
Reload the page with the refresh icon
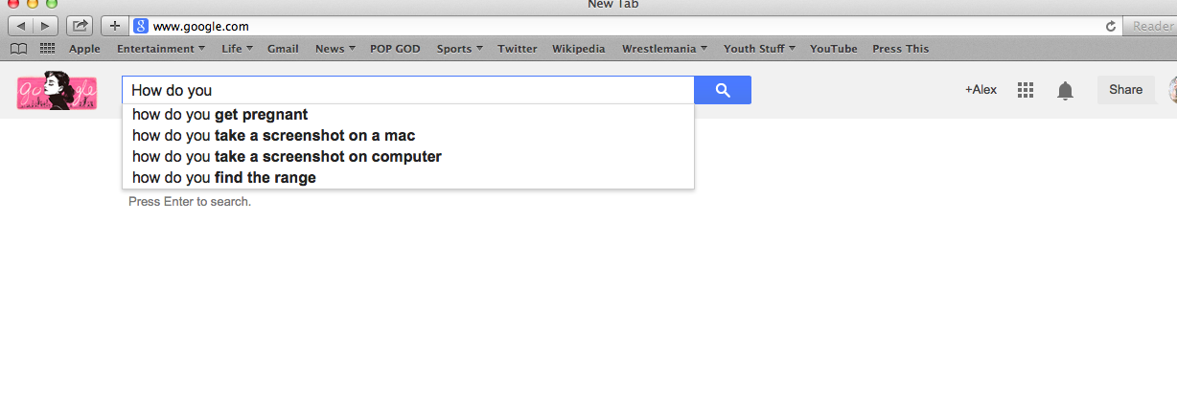click(1111, 26)
